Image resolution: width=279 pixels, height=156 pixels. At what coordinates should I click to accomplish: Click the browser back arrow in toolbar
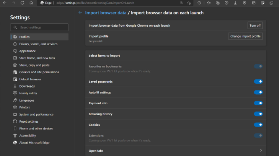pos(4,3)
